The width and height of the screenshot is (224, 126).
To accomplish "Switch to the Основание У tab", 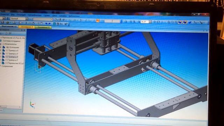I will tap(27, 27).
